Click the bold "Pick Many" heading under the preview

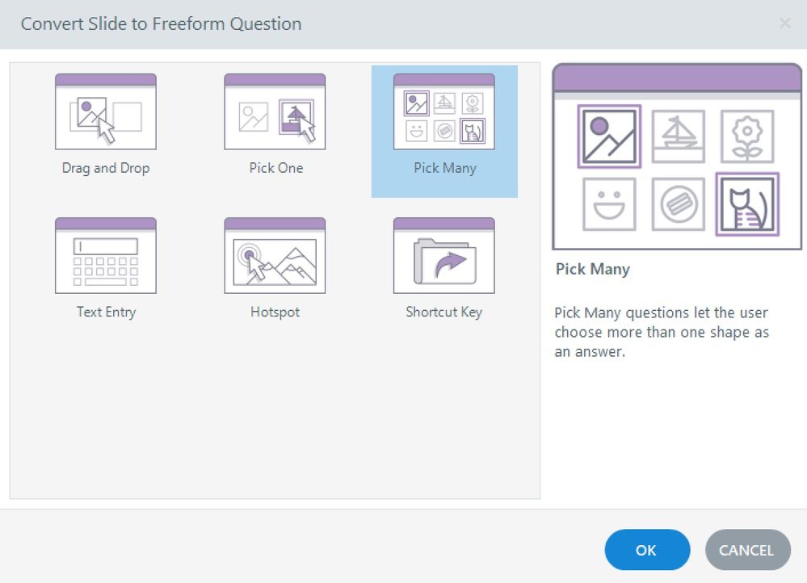592,270
